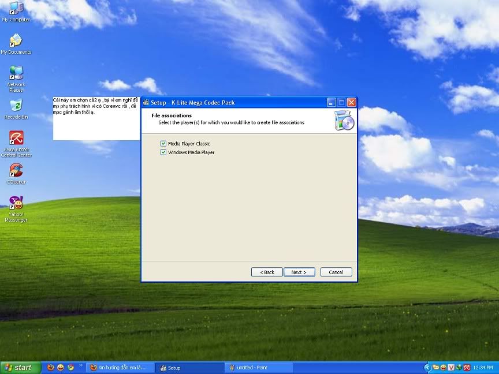
Task: Select the Network Places desktop icon
Action: tap(16, 79)
